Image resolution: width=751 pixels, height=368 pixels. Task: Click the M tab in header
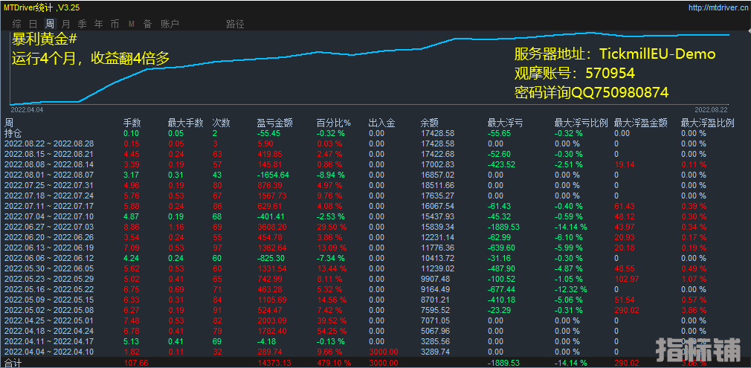coord(132,24)
